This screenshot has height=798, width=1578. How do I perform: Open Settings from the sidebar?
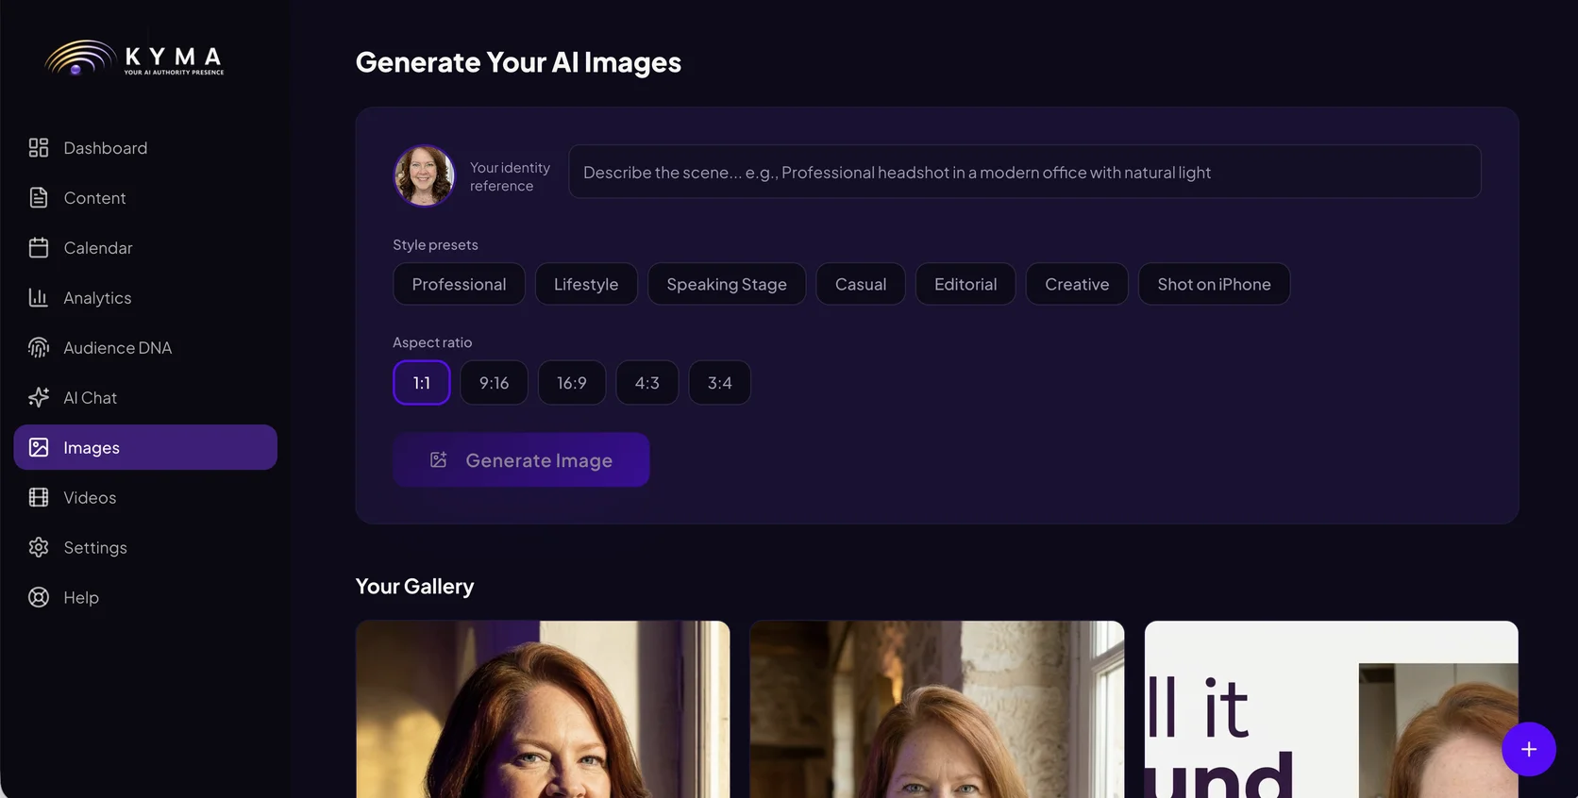coord(145,547)
